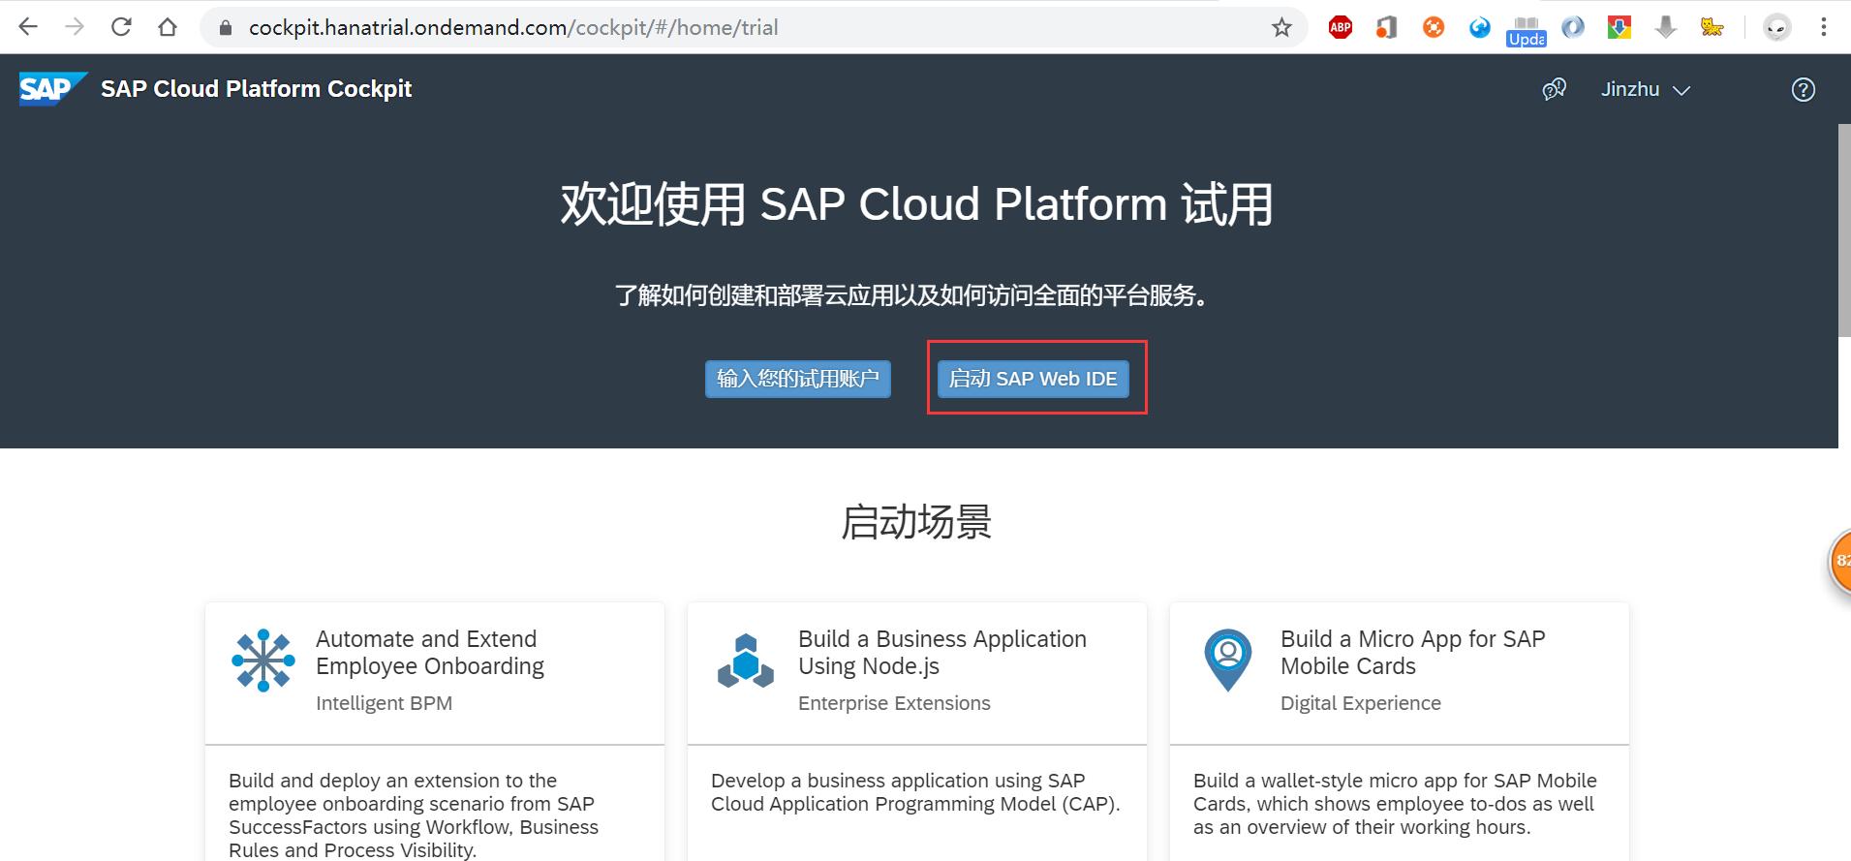Expand the Jinzhu user dropdown
Screen dimensions: 1851x861
(x=1645, y=89)
